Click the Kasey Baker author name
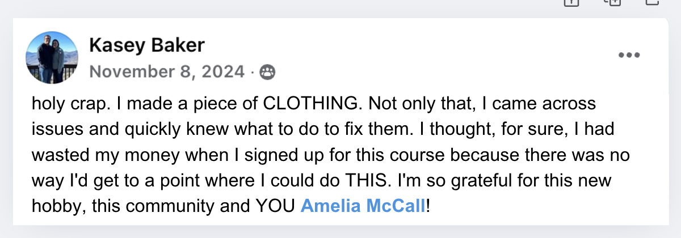This screenshot has height=238, width=681. (x=146, y=46)
